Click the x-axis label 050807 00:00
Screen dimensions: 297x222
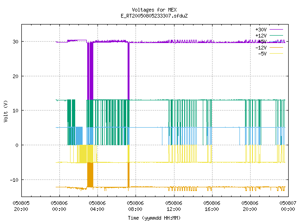(x=288, y=206)
